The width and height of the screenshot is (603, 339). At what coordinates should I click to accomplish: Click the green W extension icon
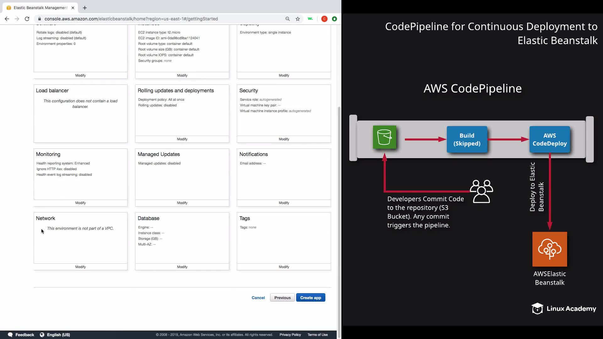[310, 19]
